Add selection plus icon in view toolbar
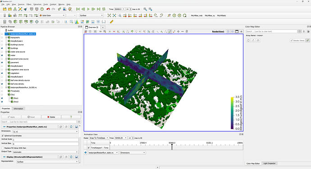The image size is (311, 169). [x=110, y=32]
